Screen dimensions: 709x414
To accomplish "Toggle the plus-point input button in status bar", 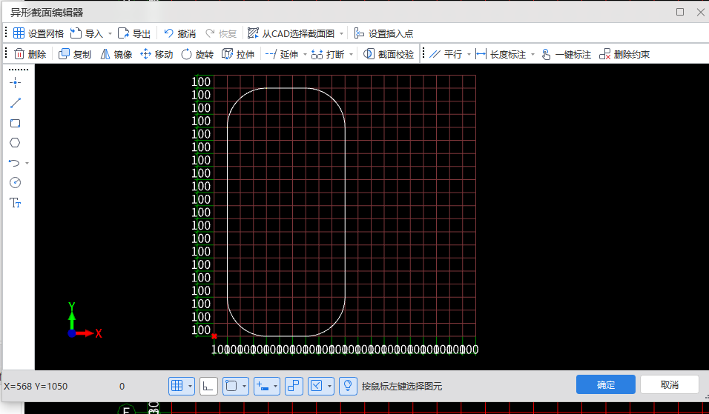I will pyautogui.click(x=263, y=386).
